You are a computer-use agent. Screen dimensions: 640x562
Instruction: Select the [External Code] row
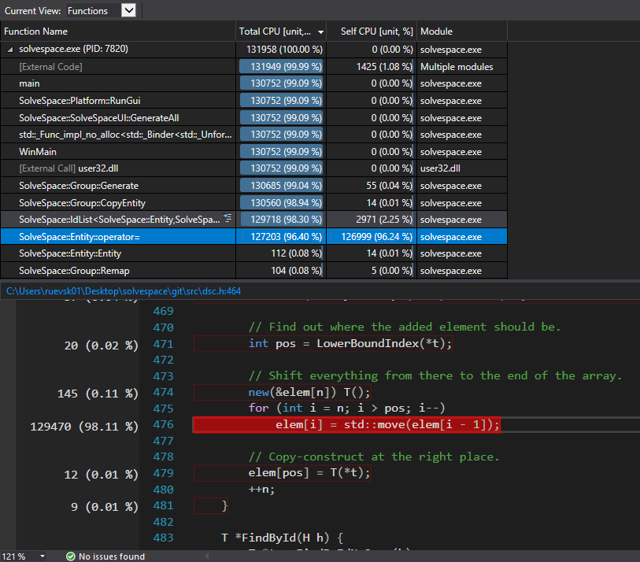point(254,67)
